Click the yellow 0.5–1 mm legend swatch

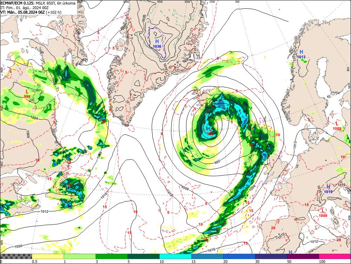coord(48,256)
